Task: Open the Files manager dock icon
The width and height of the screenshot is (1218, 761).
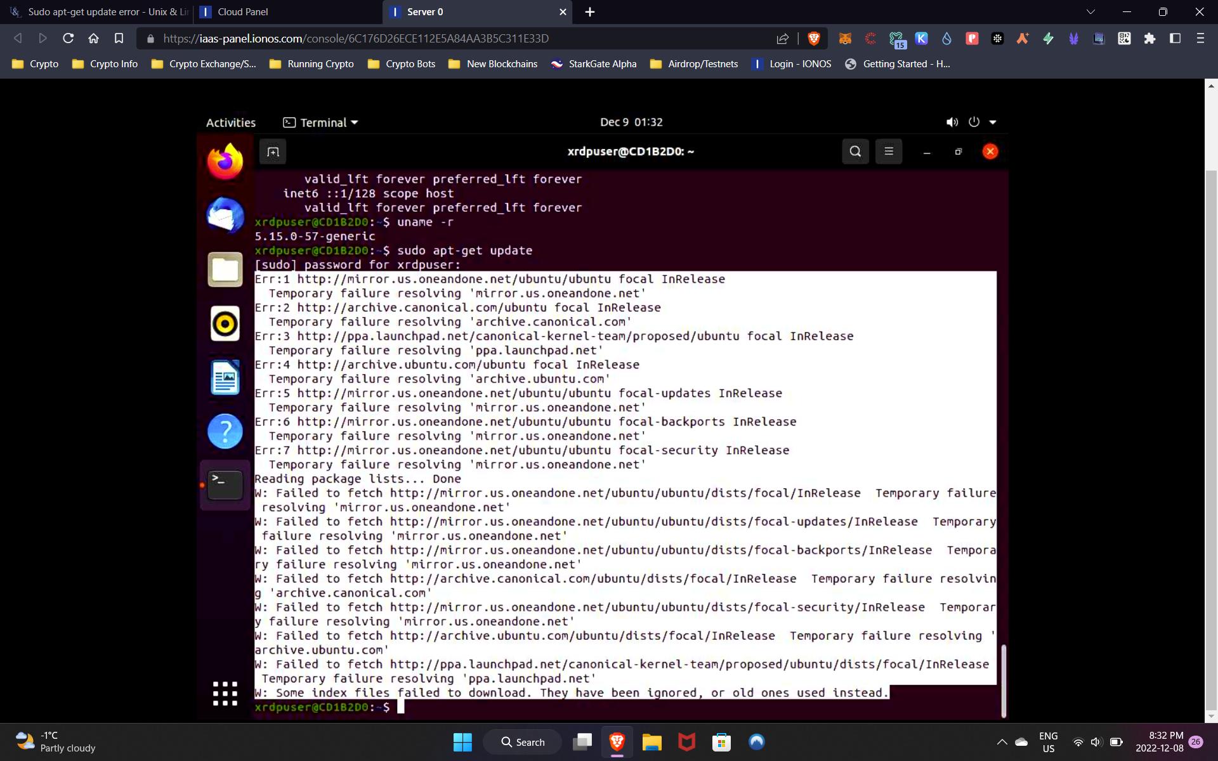Action: coord(225,270)
